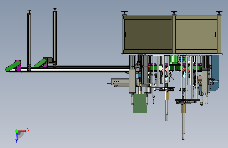Select the blue curved guard on machine's right side
Viewport: 228px width, 148px height.
coord(215,73)
